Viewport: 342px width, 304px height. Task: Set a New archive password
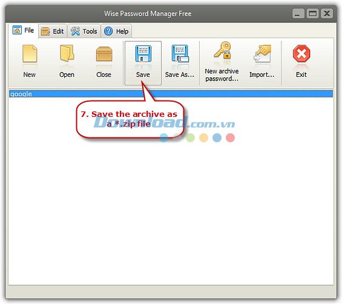coord(222,62)
